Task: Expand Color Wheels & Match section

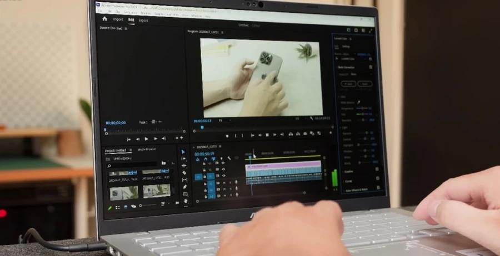Action: (x=344, y=191)
